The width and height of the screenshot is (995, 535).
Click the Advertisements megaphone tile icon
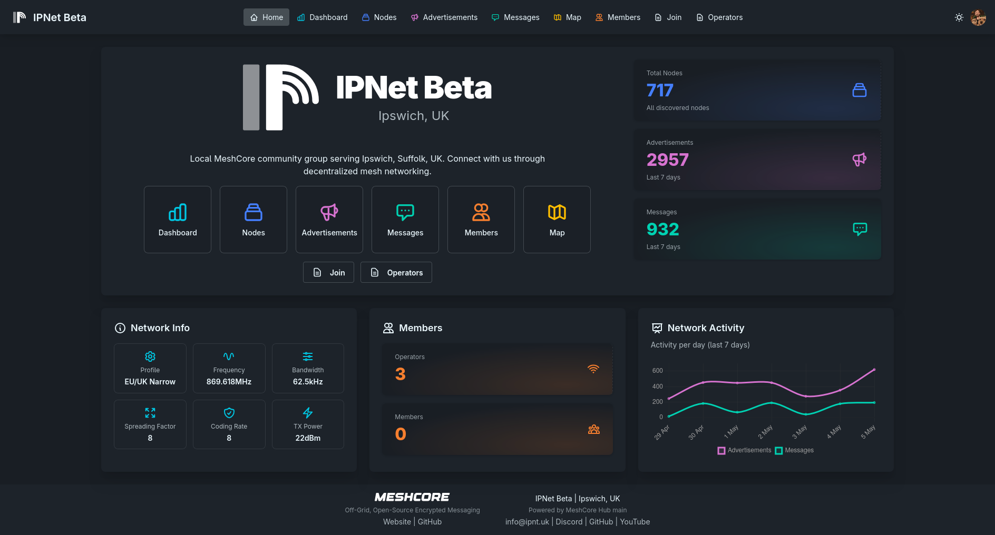pos(329,212)
